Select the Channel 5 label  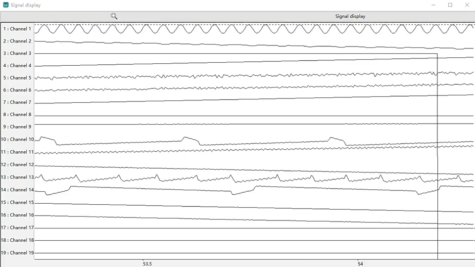tap(17, 78)
